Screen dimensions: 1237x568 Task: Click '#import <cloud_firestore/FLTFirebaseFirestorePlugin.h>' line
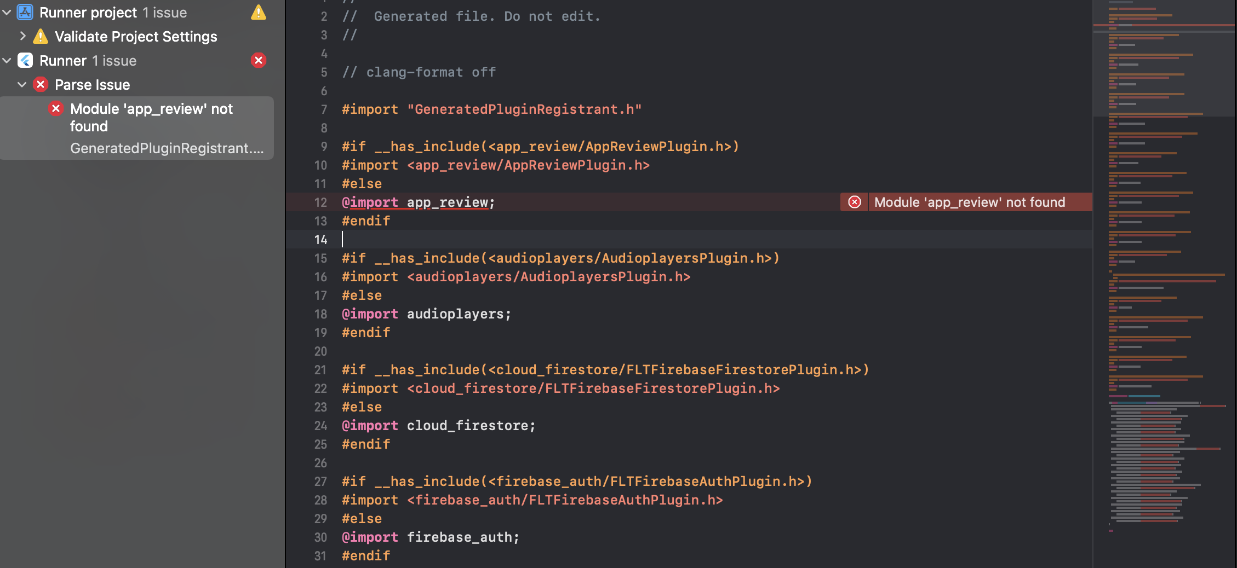click(561, 389)
